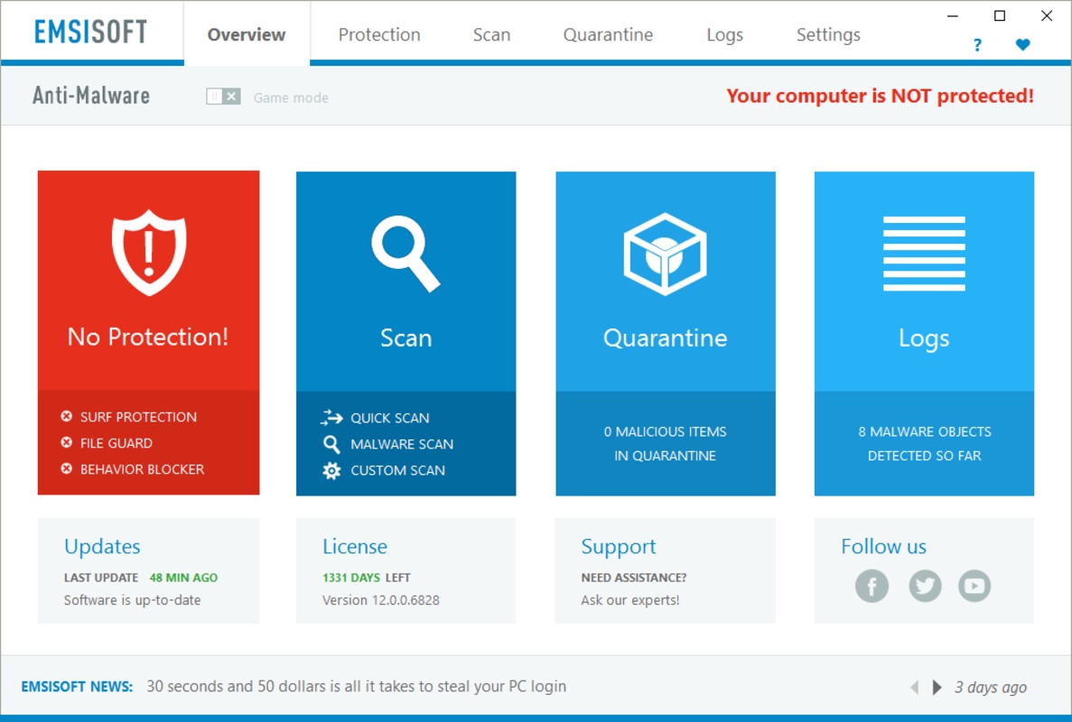Image resolution: width=1072 pixels, height=722 pixels.
Task: Click 'Version 12.0.0.6828' text
Action: tap(381, 600)
